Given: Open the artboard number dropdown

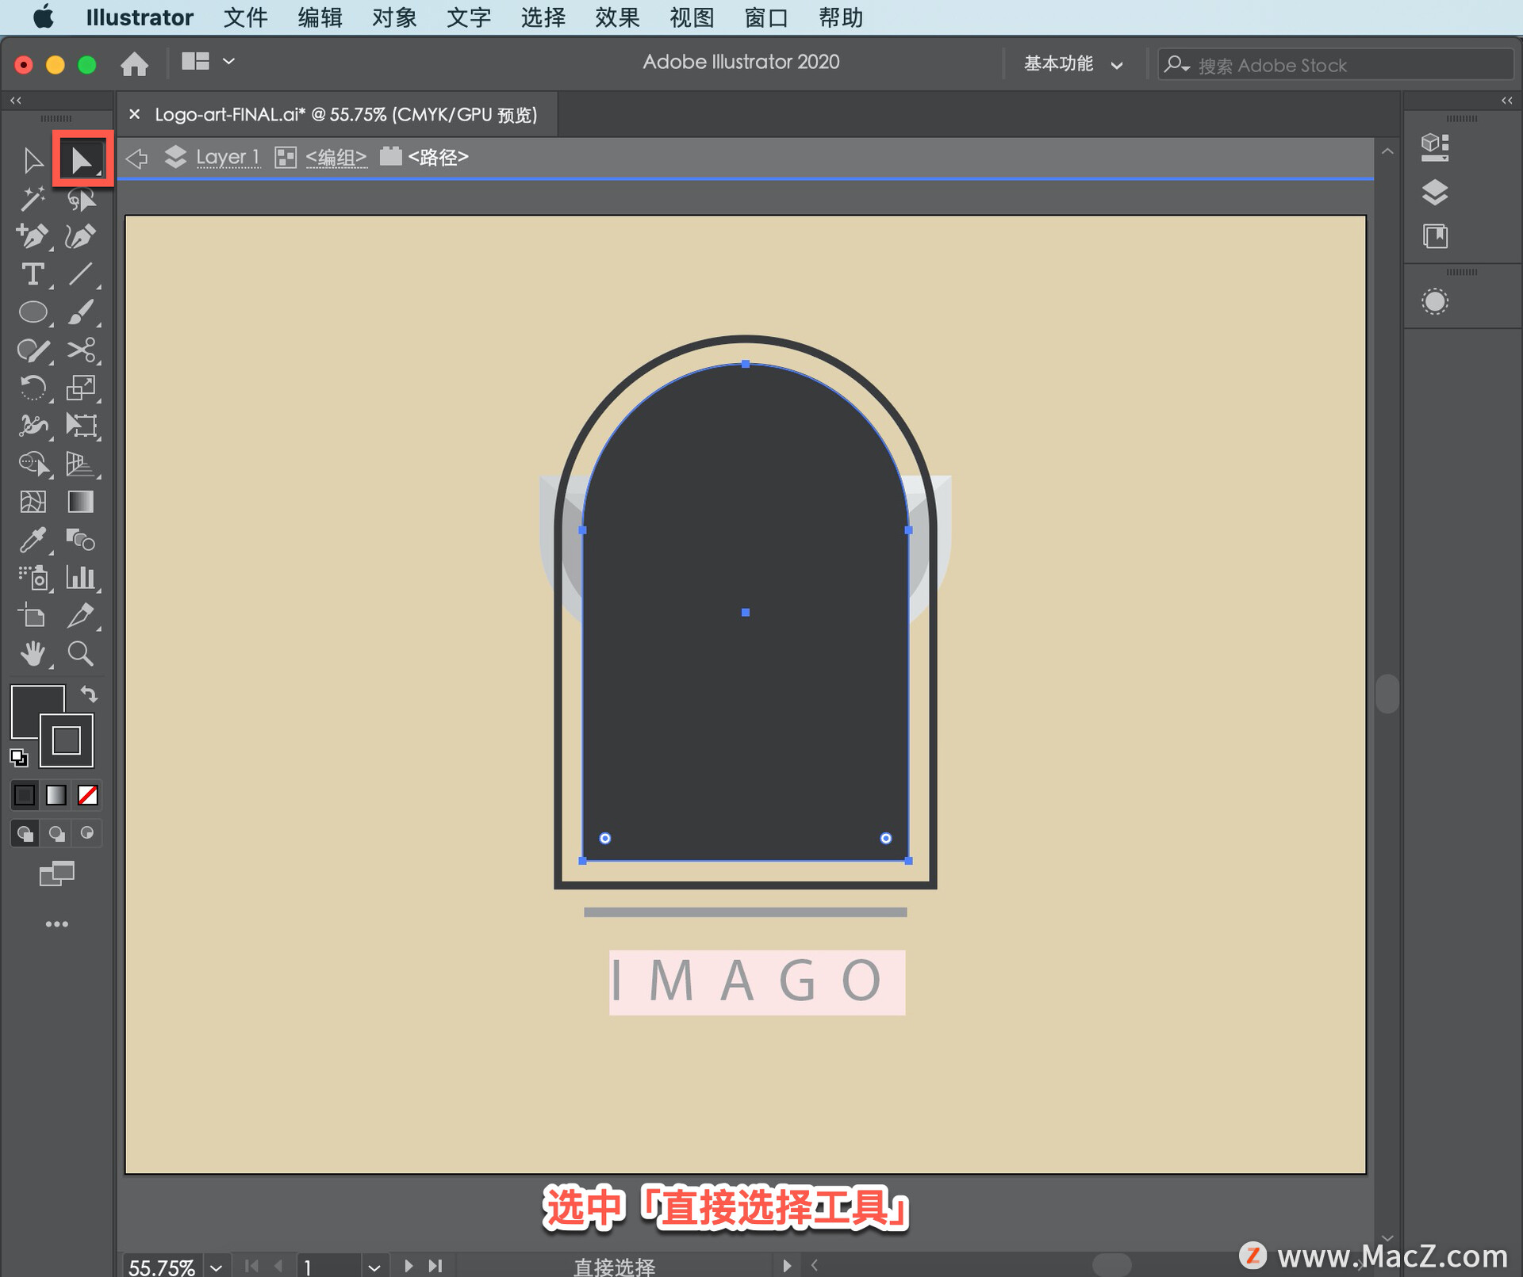Looking at the screenshot, I should click(374, 1267).
